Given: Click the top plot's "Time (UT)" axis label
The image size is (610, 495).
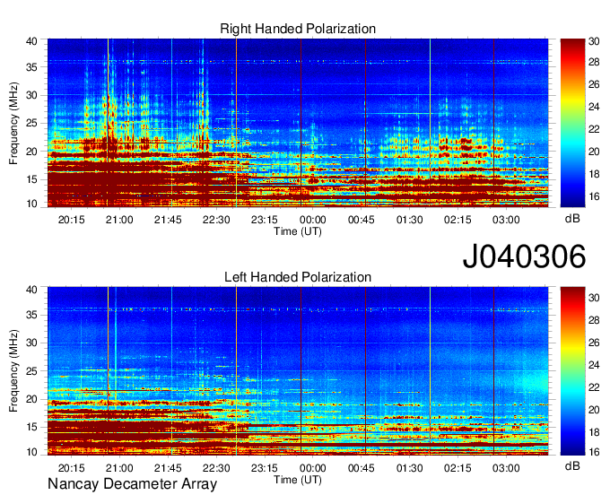Looking at the screenshot, I should click(x=298, y=231).
